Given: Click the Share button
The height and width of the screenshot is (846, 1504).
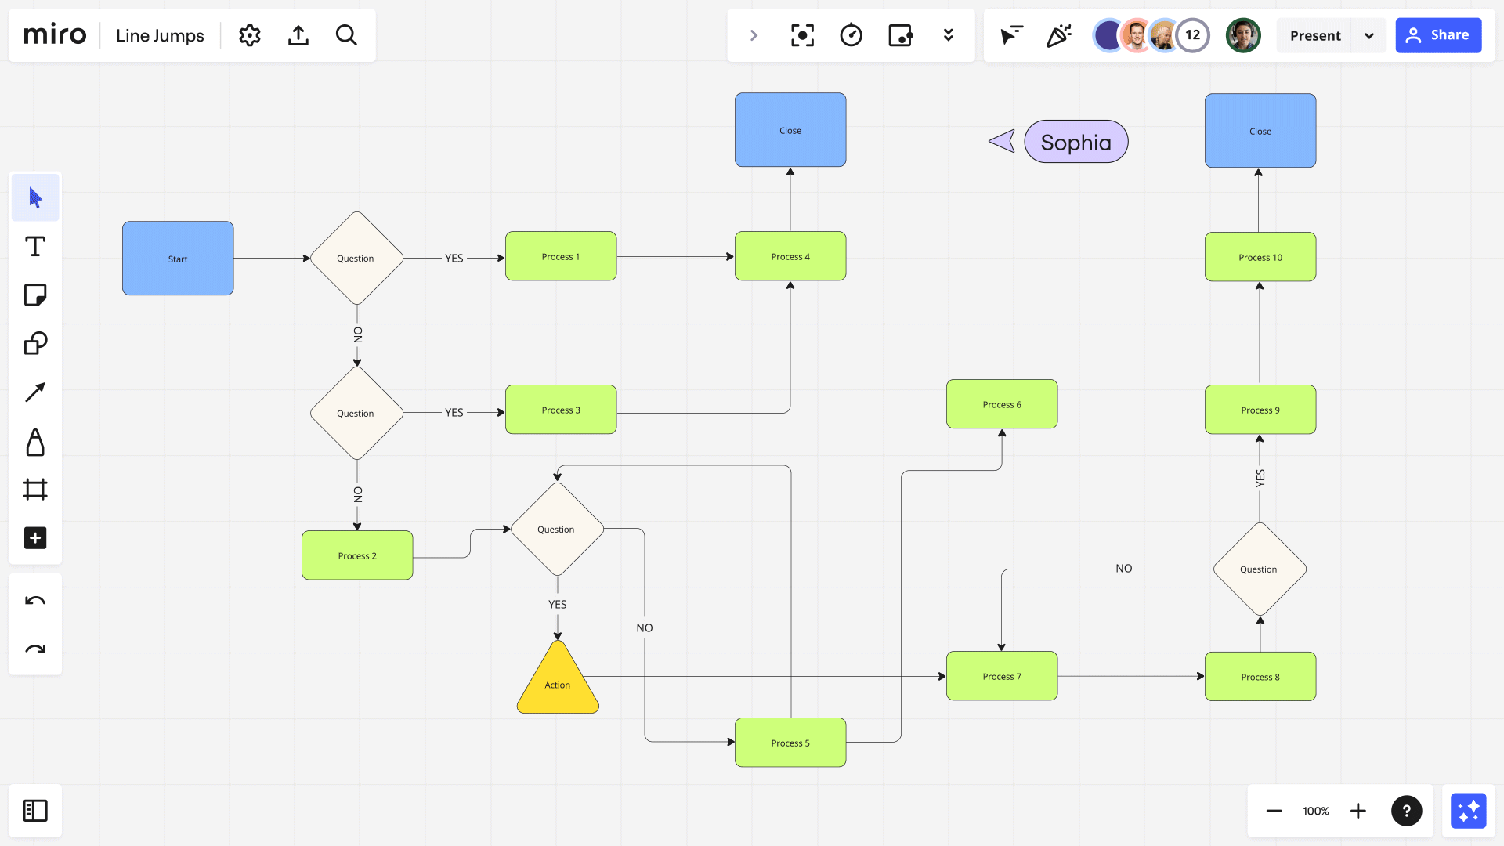Looking at the screenshot, I should pos(1438,35).
